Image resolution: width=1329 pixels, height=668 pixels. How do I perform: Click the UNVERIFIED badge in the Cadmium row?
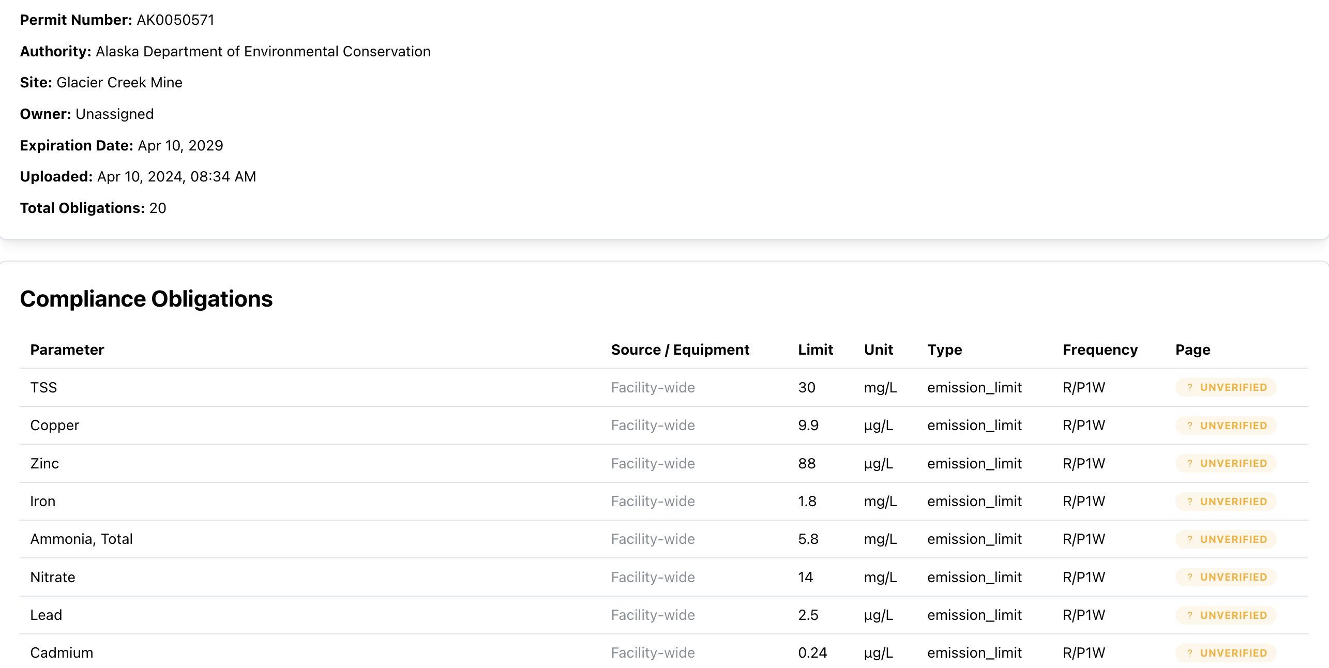1226,653
